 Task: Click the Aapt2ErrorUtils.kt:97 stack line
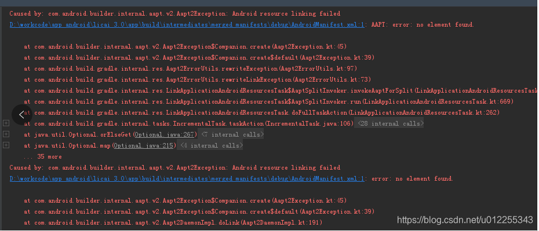(191, 69)
